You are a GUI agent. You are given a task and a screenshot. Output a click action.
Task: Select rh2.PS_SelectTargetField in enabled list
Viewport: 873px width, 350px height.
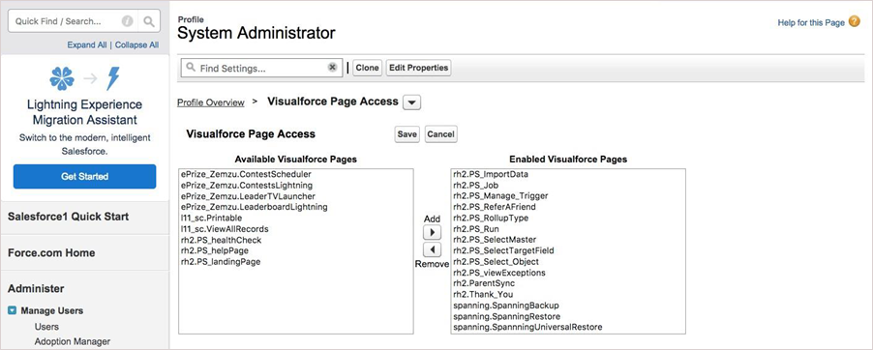pos(568,251)
